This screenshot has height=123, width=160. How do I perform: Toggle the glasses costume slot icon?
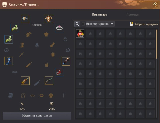32,96
